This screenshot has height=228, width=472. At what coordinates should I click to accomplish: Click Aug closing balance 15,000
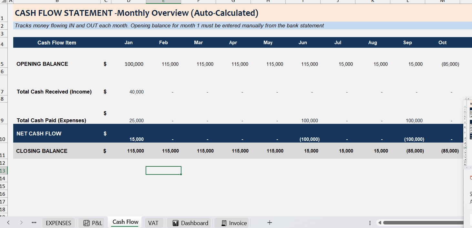pyautogui.click(x=381, y=151)
